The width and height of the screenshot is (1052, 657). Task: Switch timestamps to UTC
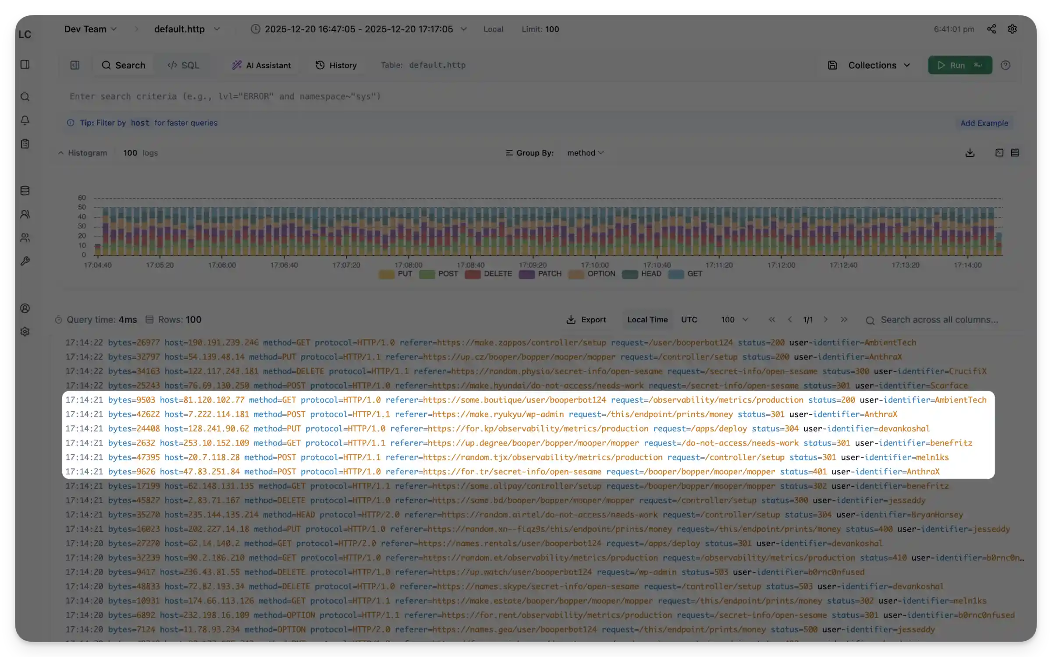[x=689, y=320]
